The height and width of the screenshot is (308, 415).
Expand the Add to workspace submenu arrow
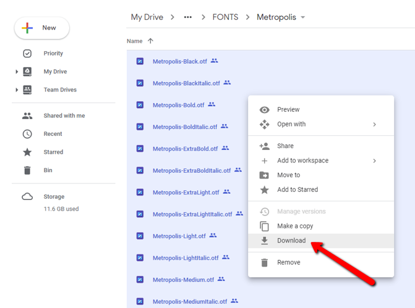[374, 161]
